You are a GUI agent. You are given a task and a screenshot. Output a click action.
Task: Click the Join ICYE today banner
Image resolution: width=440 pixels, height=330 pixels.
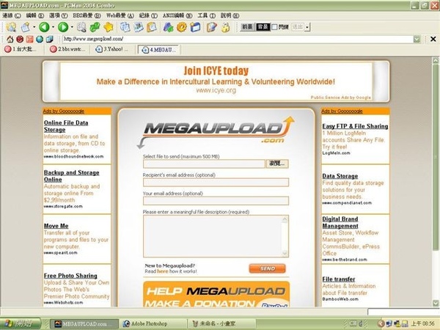point(216,81)
